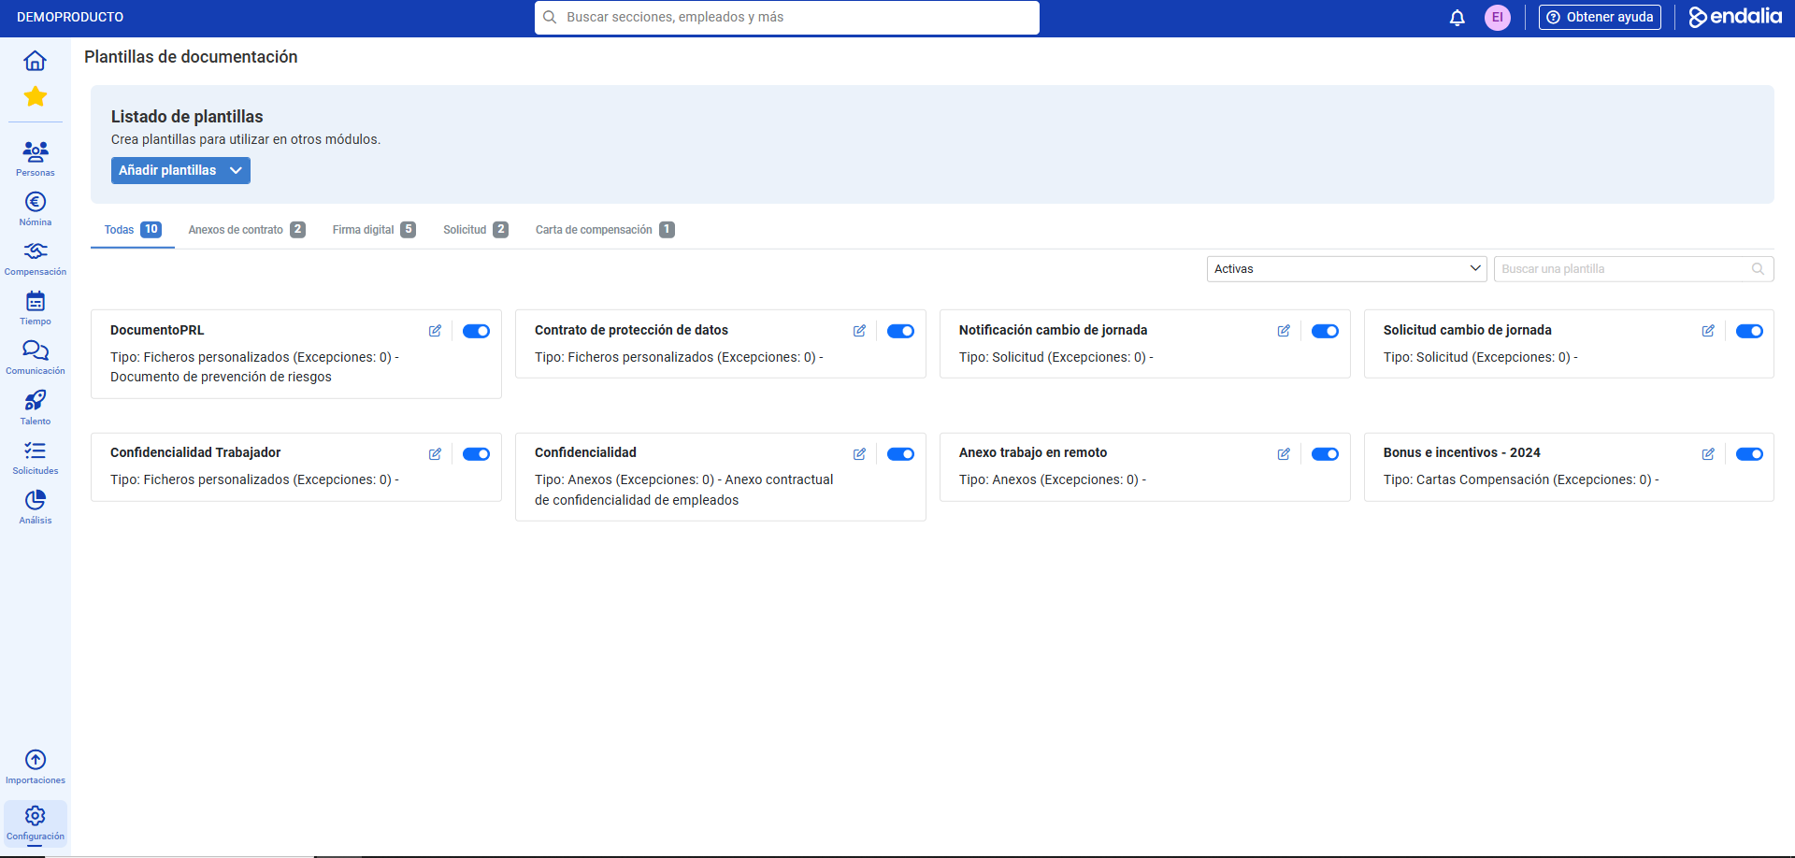Click Anexo trabajo en remoto title
Image resolution: width=1795 pixels, height=858 pixels.
pos(1032,452)
